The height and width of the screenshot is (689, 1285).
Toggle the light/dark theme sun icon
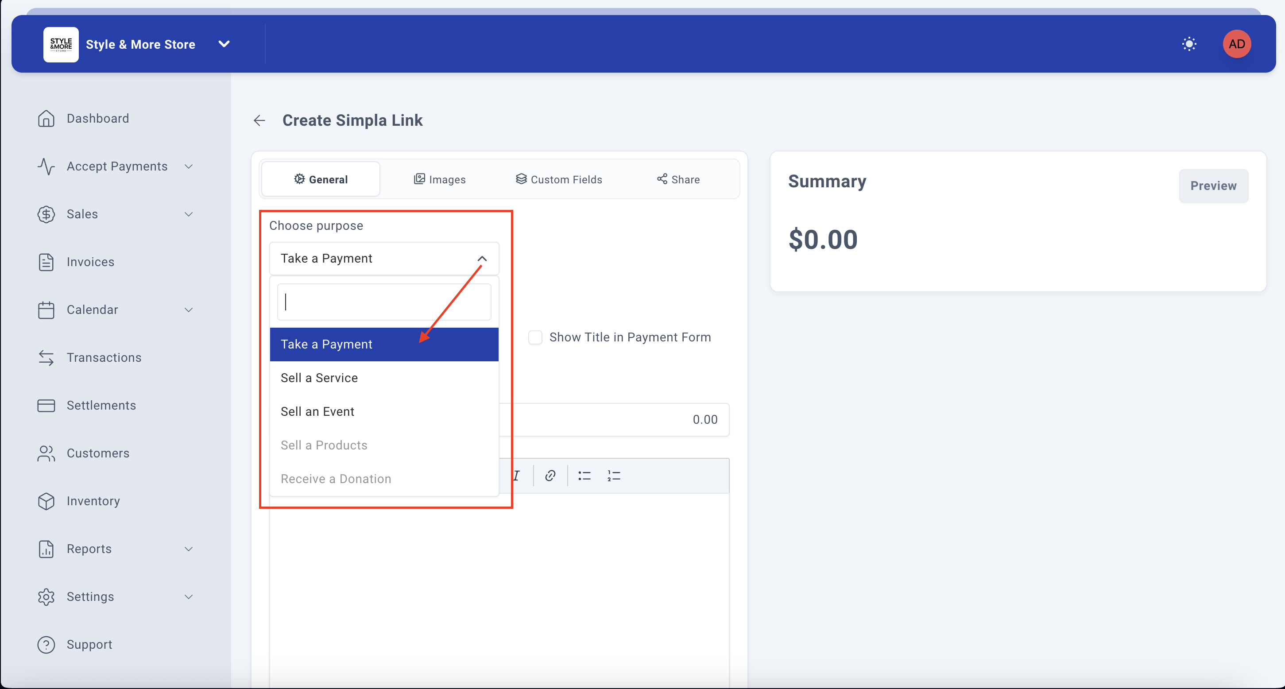click(x=1189, y=44)
